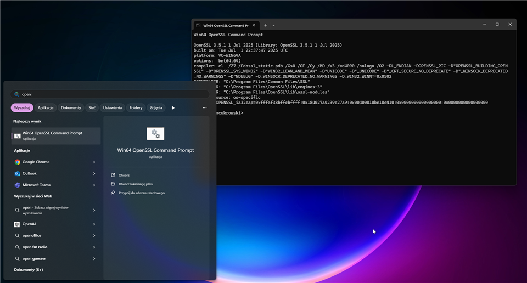The width and height of the screenshot is (527, 283).
Task: Select the 'open - Zobacz więcej wyników' web result
Action: (56, 210)
